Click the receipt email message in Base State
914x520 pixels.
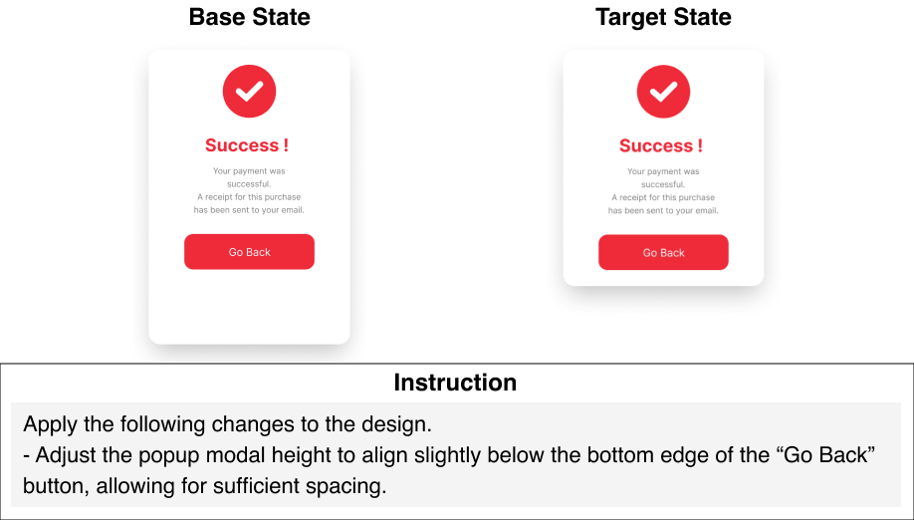coord(249,204)
